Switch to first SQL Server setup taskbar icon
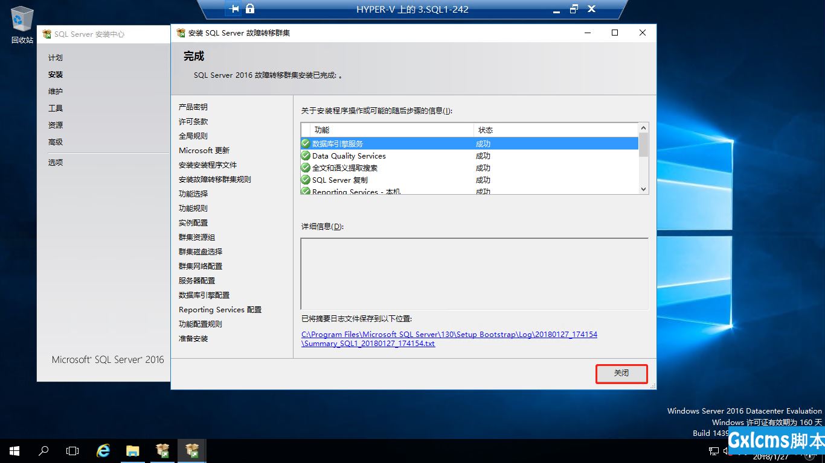The image size is (825, 463). pos(162,450)
